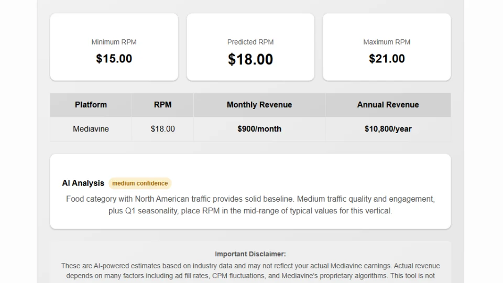Select the $21.00 maximum value
503x283 pixels.
coord(387,59)
